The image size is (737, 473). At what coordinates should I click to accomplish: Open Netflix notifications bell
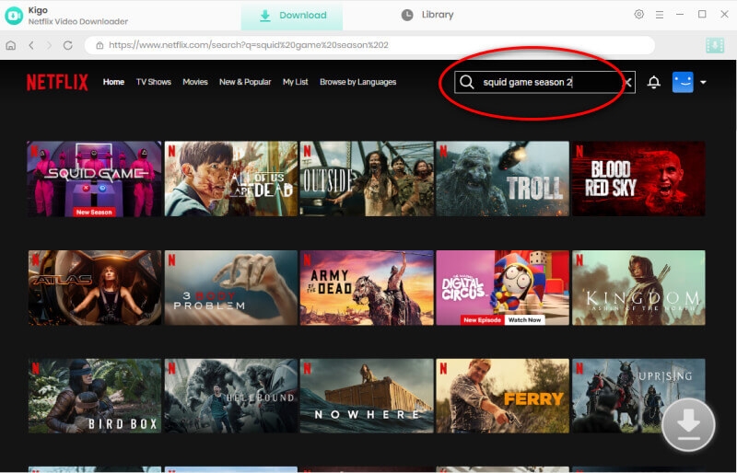[654, 82]
